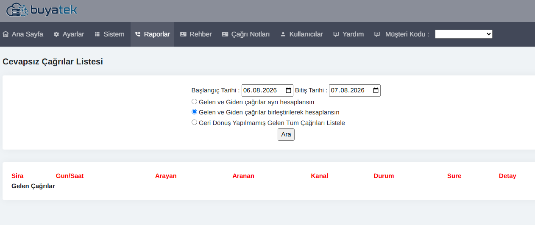Click the Başlangıç Tarihi label
The width and height of the screenshot is (535, 225).
tap(216, 90)
